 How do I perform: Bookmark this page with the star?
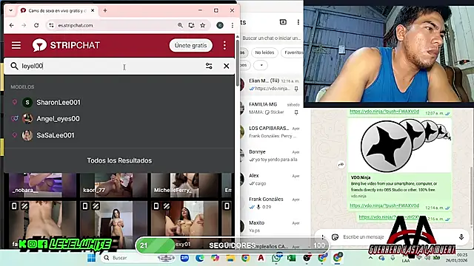click(x=202, y=25)
